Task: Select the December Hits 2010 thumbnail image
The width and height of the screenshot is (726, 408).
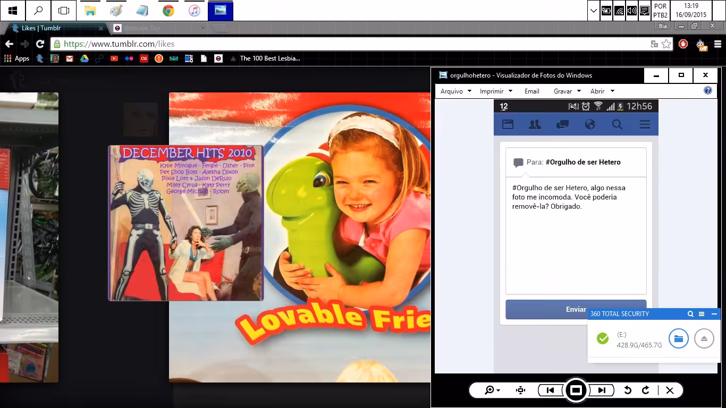Action: (x=186, y=223)
